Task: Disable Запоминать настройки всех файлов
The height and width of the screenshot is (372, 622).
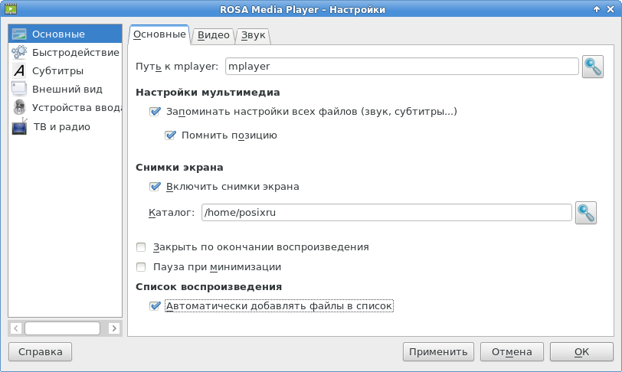Action: coord(155,112)
